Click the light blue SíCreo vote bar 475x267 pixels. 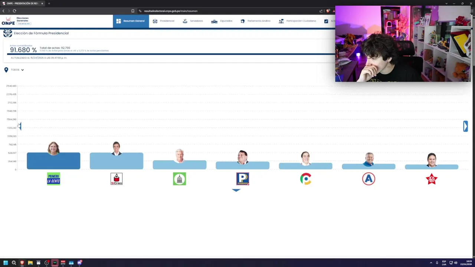[117, 161]
